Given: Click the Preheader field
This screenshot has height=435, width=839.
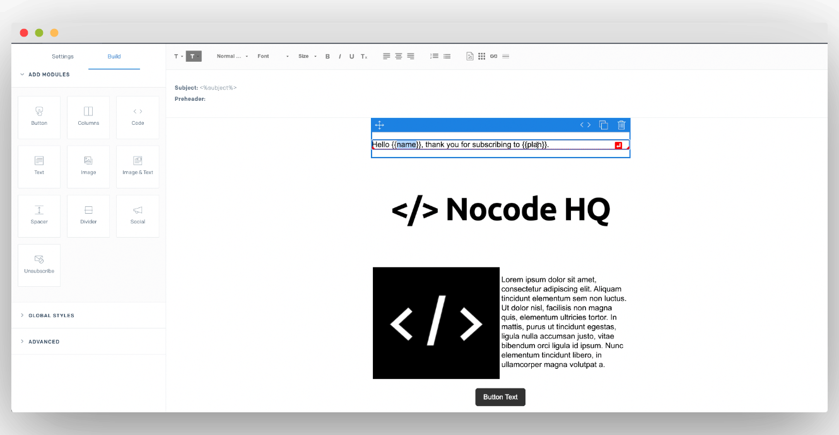Looking at the screenshot, I should coord(190,99).
